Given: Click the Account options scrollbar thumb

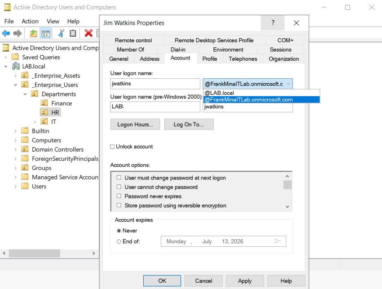Looking at the screenshot, I should click(287, 185).
